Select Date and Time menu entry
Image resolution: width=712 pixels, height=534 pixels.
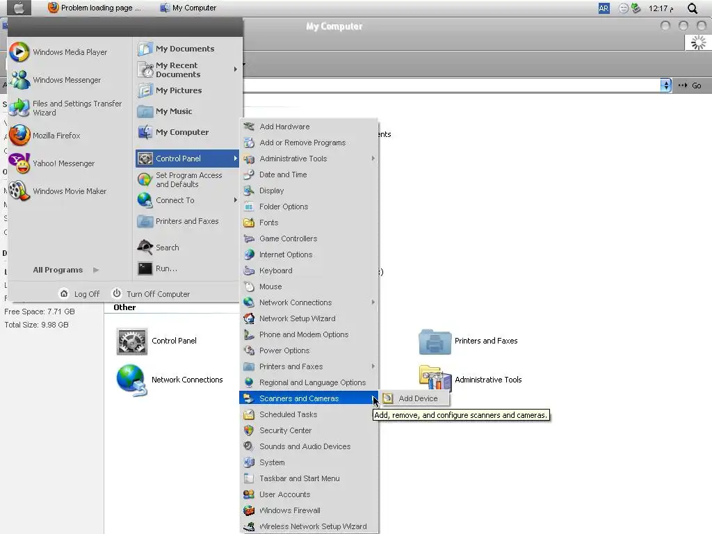pos(309,175)
